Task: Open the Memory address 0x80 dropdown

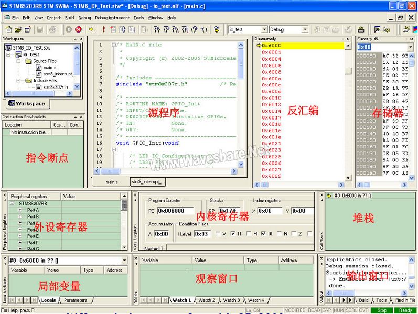Action: (411, 47)
